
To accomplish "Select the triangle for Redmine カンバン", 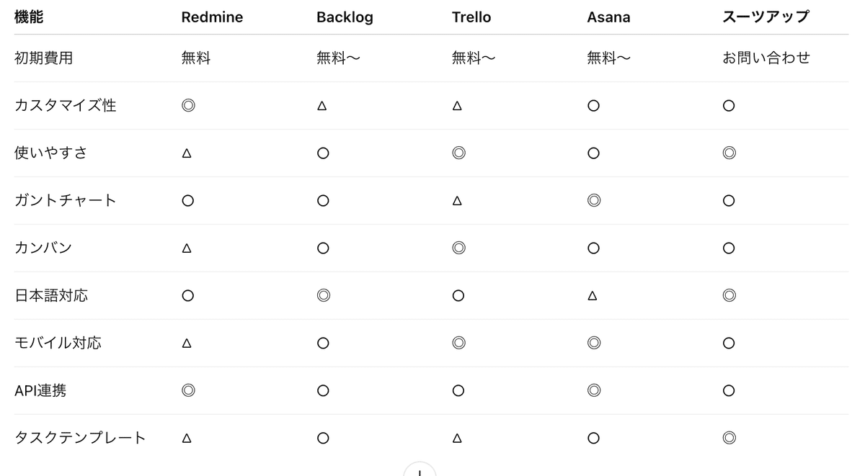I will point(187,248).
